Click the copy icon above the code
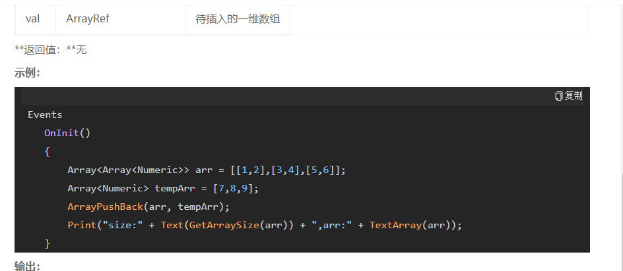This screenshot has width=623, height=271. [559, 96]
